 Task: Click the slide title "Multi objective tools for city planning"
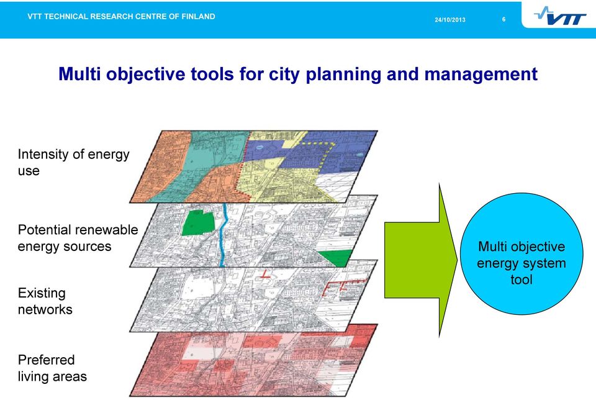click(298, 74)
